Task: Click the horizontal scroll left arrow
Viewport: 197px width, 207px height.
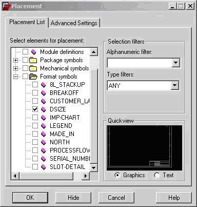Action: (15, 176)
